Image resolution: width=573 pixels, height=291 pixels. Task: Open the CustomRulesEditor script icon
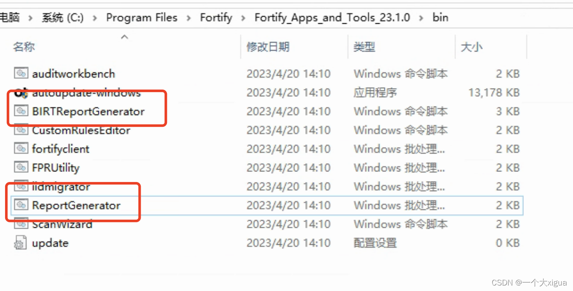point(21,130)
